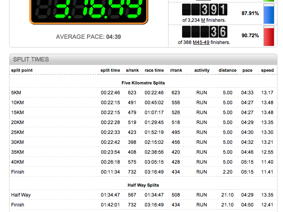
Task: Click the Half Way pace value 04:29
Action: (247, 195)
